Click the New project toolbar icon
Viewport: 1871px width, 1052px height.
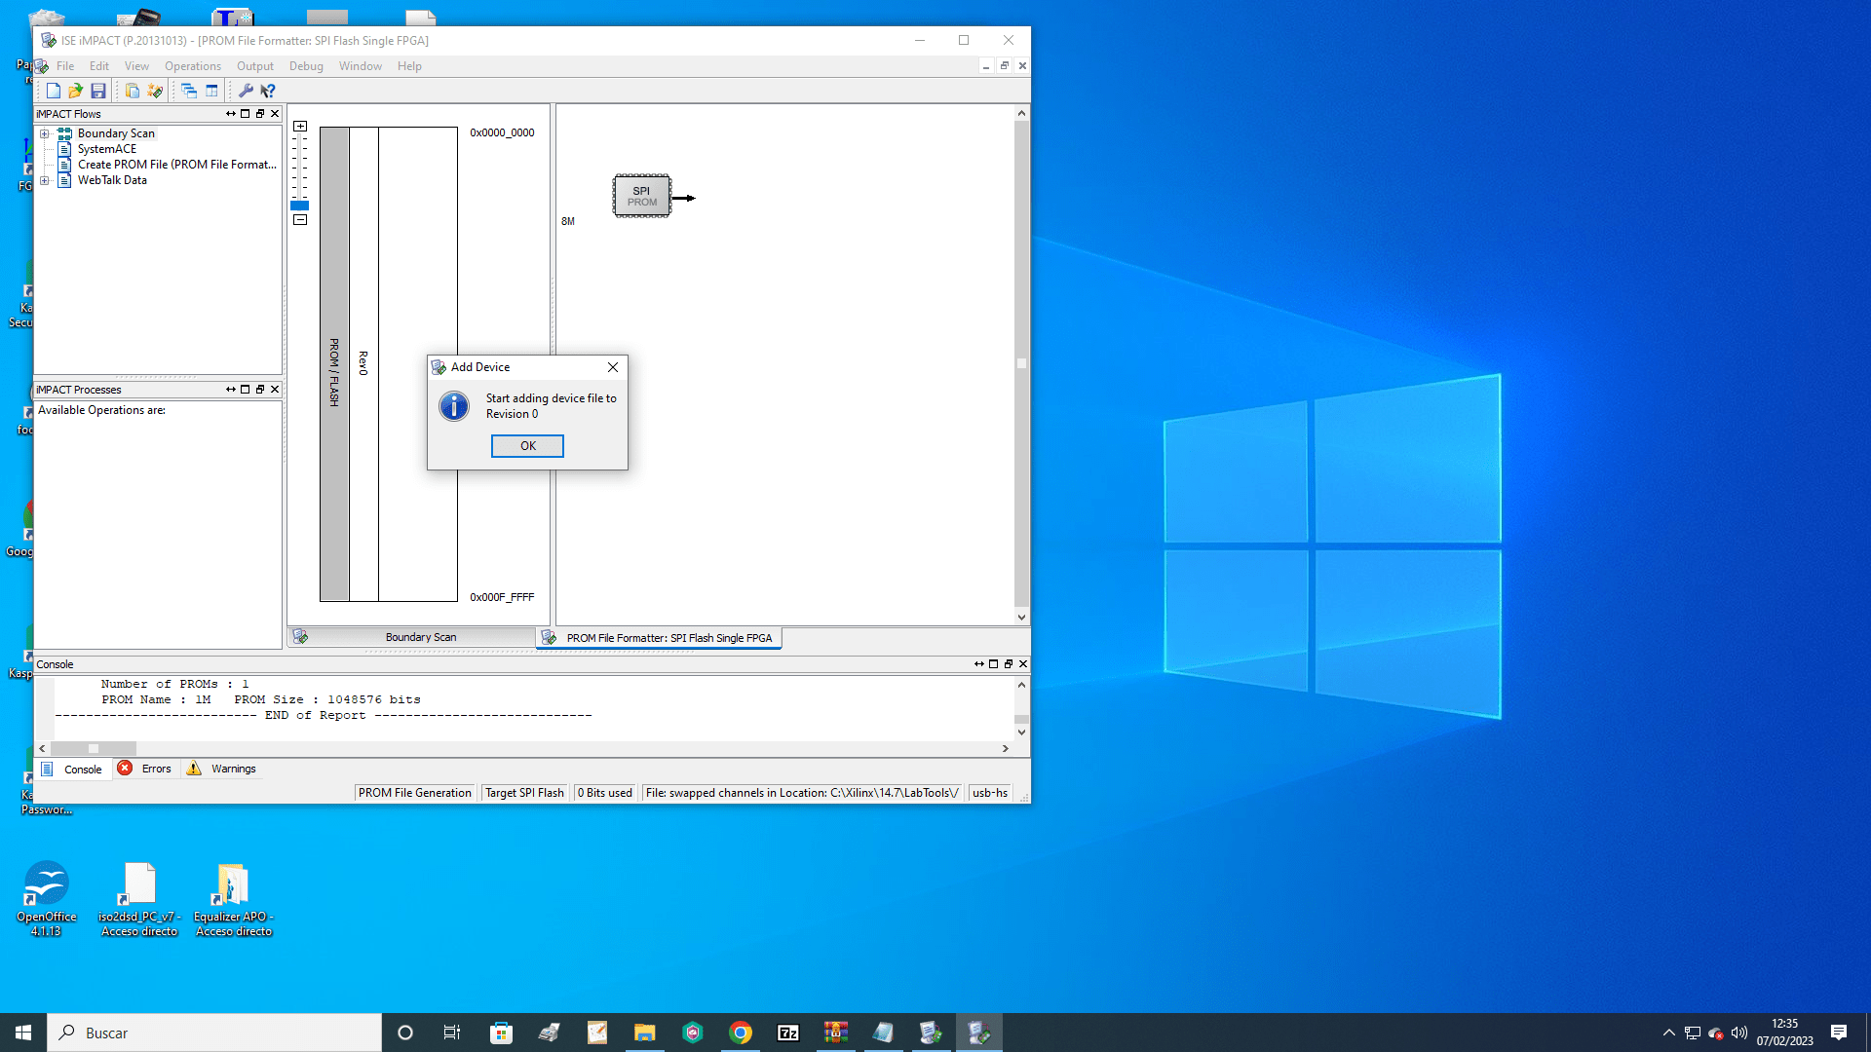coord(54,91)
